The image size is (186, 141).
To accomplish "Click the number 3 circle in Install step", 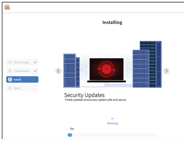I will pos(10,80).
